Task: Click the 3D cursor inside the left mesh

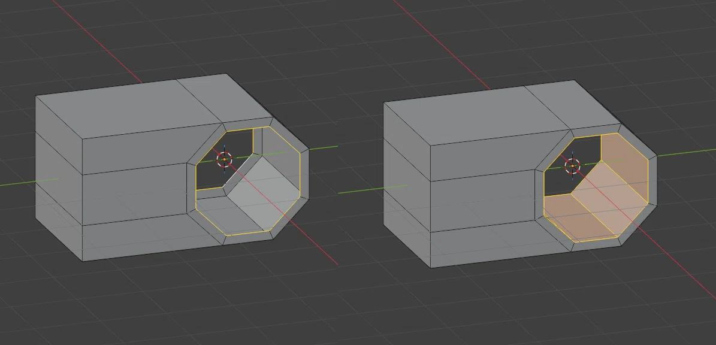Action: (x=224, y=159)
